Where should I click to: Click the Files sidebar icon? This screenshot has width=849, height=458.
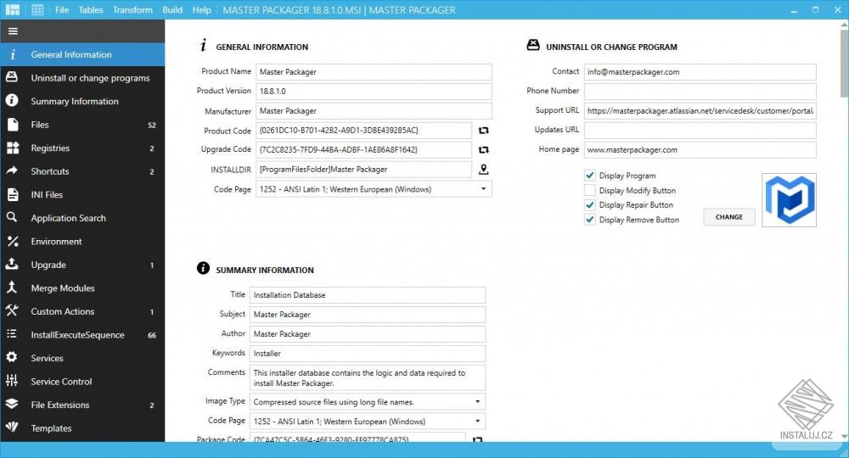pyautogui.click(x=12, y=125)
